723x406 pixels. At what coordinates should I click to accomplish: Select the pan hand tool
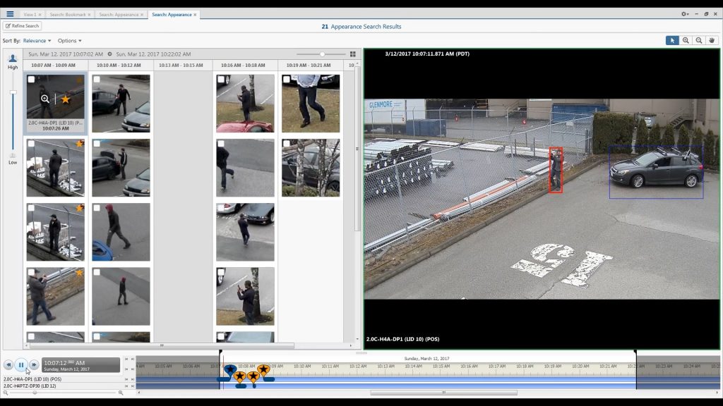coord(712,40)
